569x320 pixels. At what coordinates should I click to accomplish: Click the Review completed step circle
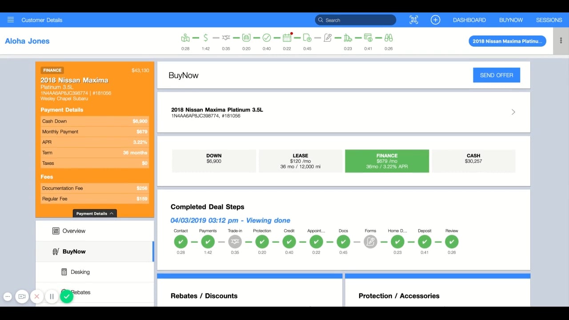(452, 242)
